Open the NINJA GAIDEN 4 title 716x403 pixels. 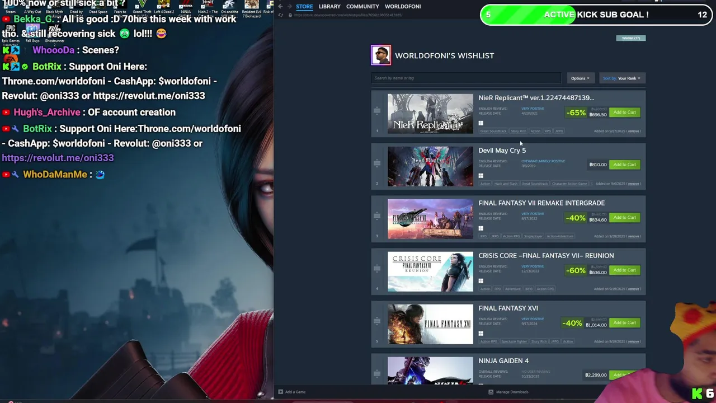[503, 361]
